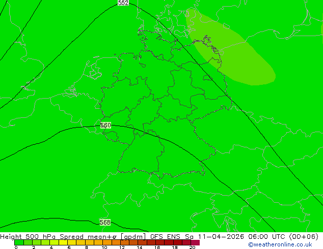This screenshot has width=323, height=249.
Task: Click the legend value 10
Action: click(x=104, y=247)
